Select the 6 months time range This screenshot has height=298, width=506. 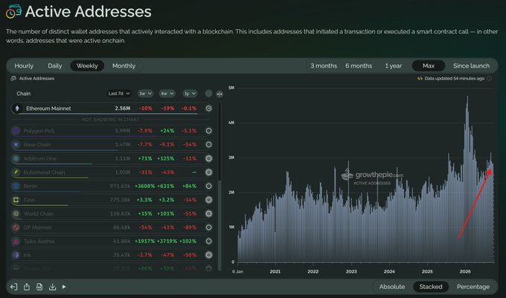359,65
